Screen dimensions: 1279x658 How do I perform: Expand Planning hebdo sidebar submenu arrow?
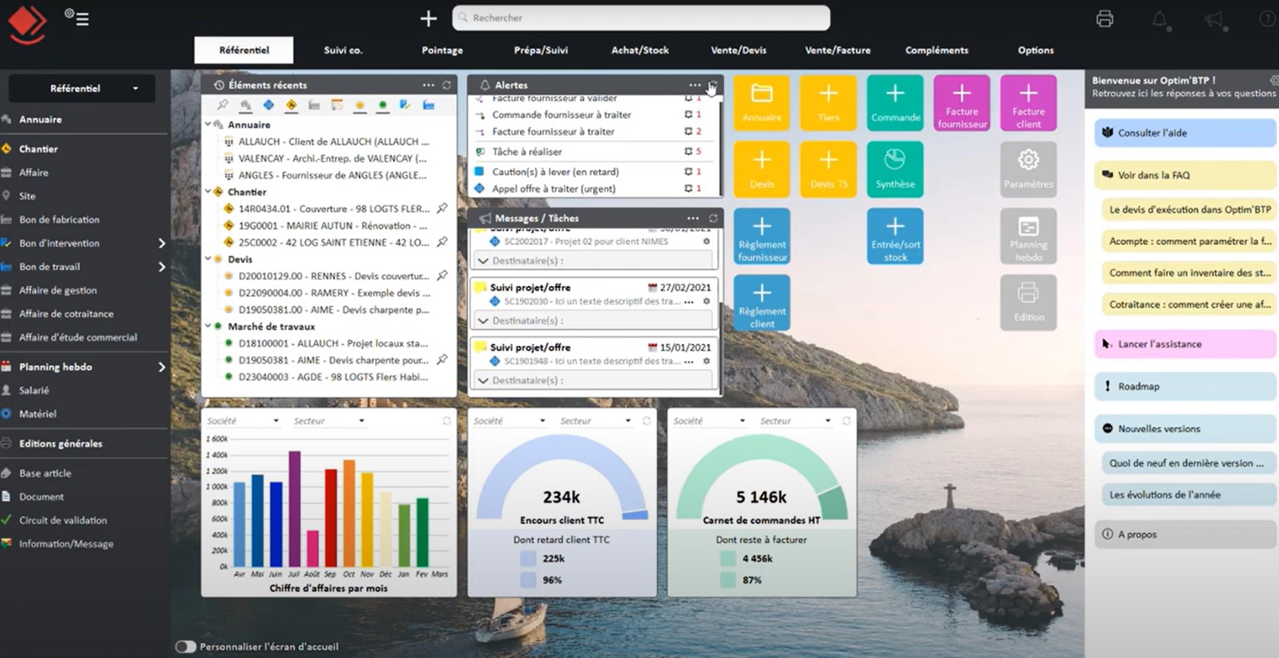[x=161, y=367]
